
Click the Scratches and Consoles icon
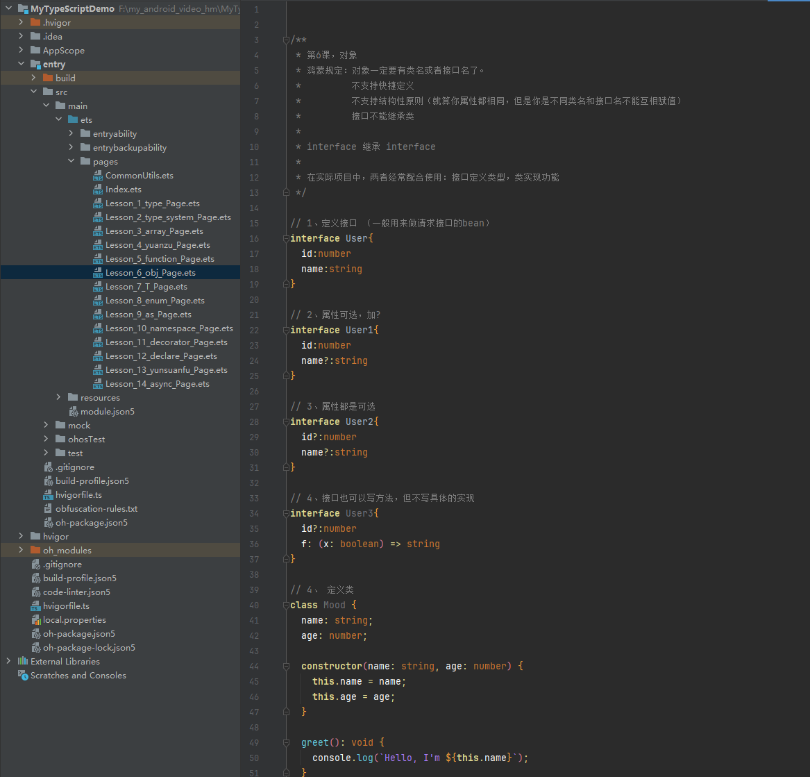point(23,675)
